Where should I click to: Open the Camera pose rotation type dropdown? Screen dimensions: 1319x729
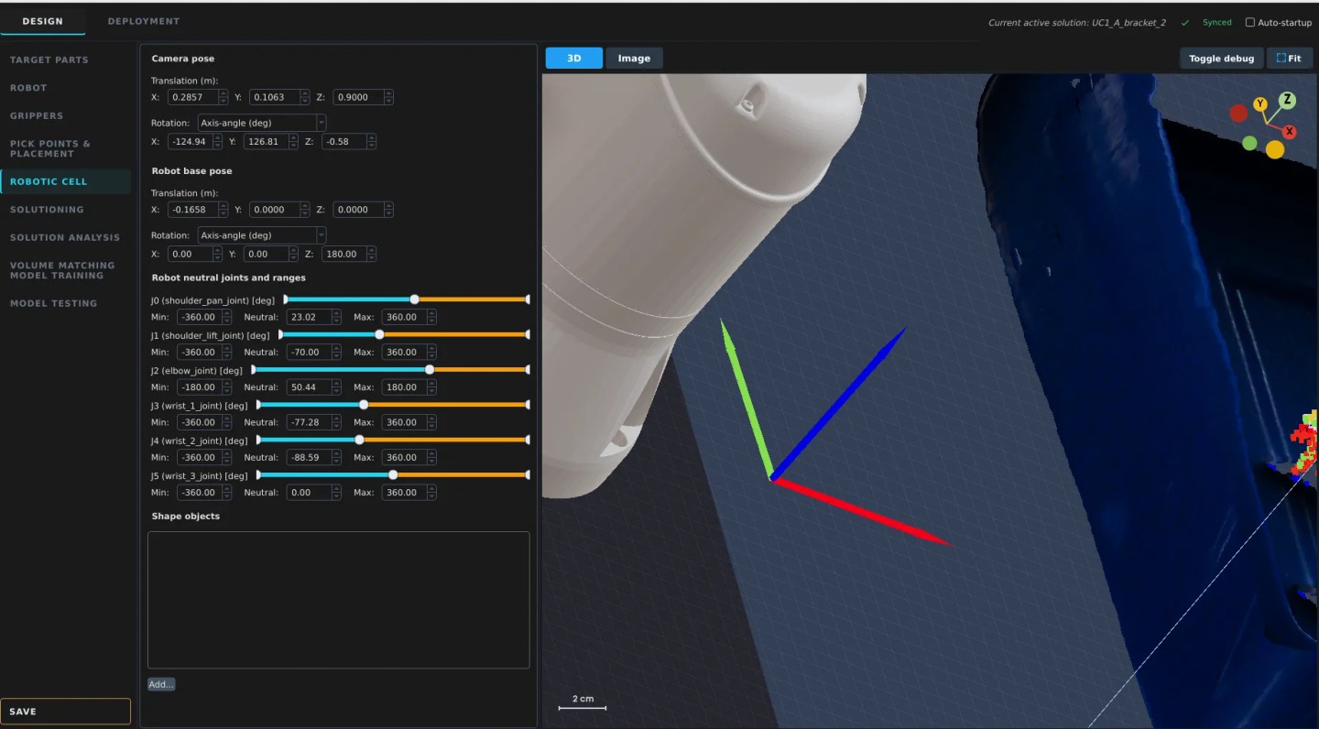click(262, 123)
